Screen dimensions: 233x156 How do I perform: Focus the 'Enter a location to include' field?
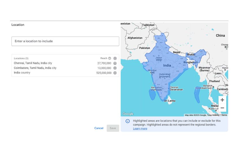pos(65,41)
